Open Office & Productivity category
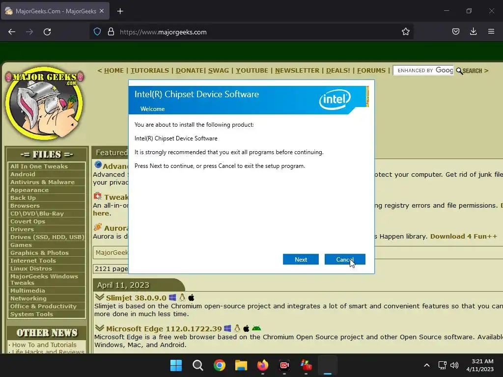 [x=43, y=306]
